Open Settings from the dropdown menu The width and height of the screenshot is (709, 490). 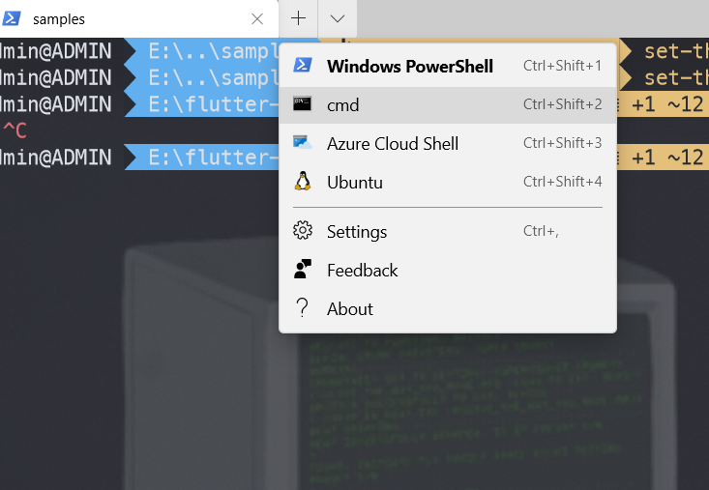(x=357, y=231)
